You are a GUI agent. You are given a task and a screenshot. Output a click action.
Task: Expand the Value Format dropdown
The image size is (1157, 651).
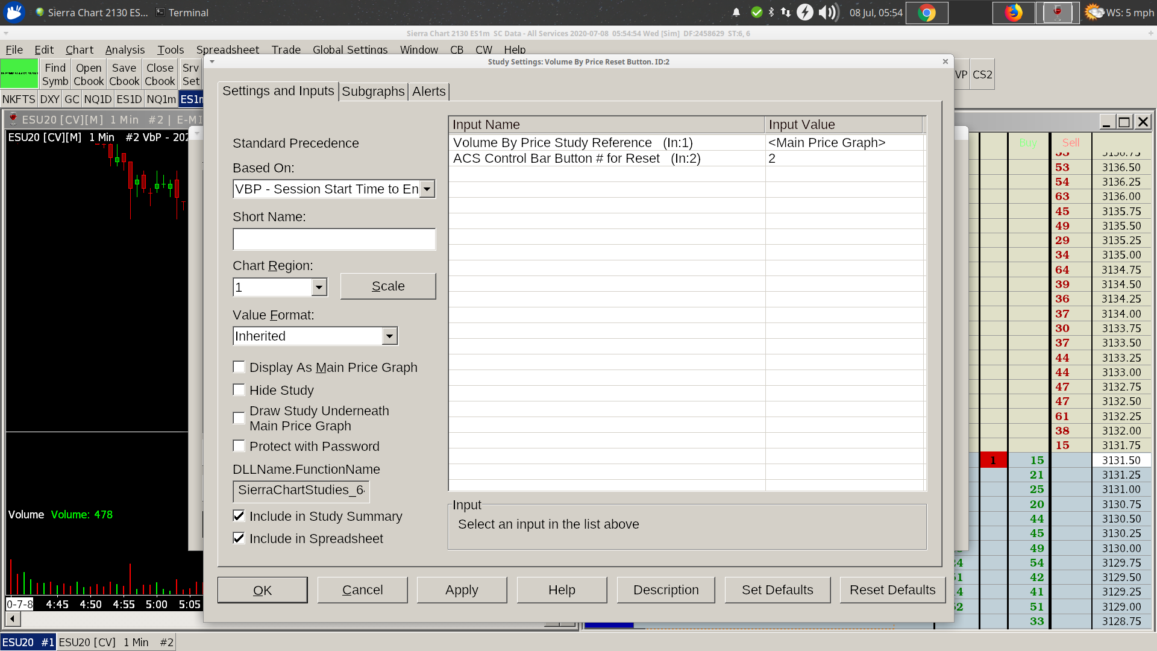[389, 336]
